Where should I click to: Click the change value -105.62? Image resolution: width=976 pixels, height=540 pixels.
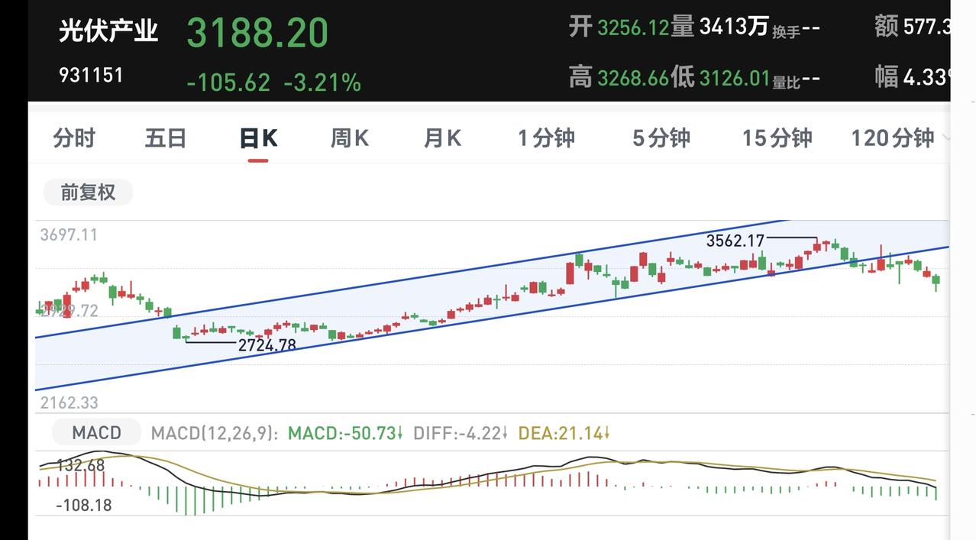click(x=228, y=82)
